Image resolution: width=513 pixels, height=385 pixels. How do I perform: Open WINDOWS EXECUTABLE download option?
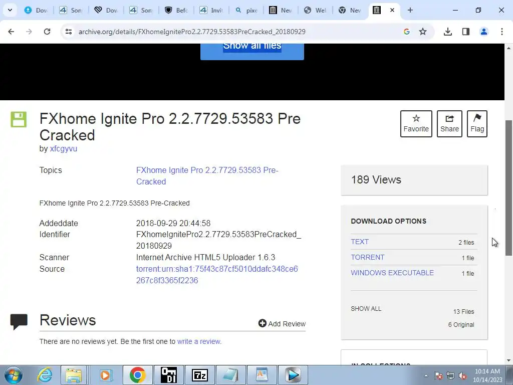click(392, 273)
